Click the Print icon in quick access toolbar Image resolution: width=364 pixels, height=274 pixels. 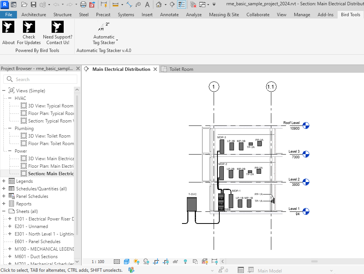point(83,5)
